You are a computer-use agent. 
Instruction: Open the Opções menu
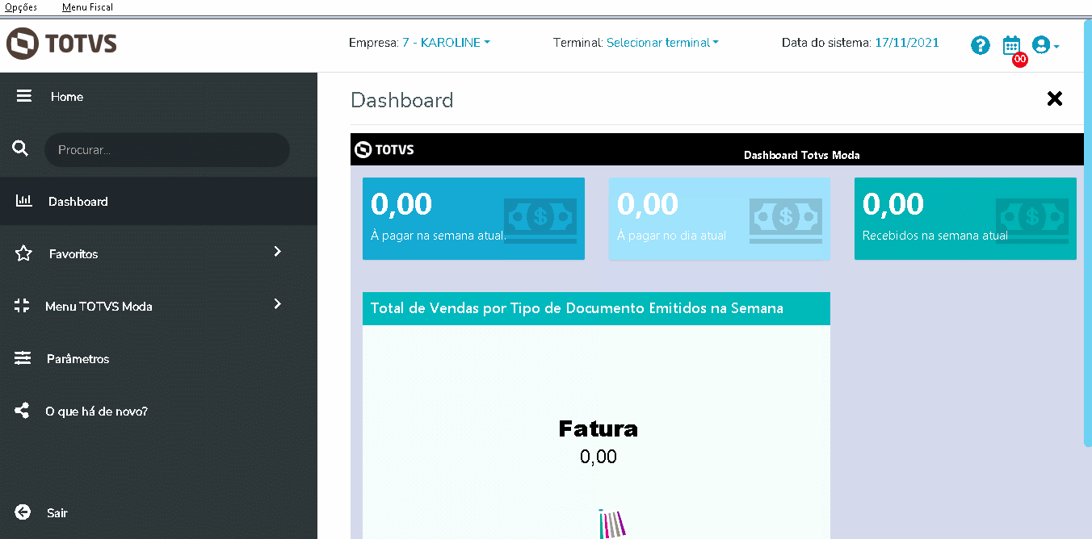tap(21, 7)
